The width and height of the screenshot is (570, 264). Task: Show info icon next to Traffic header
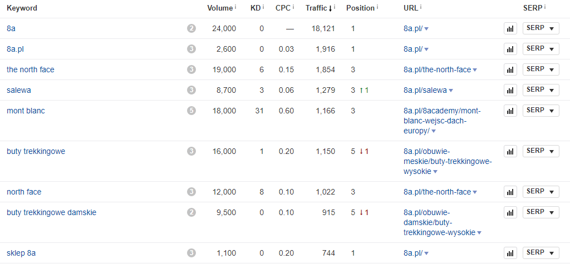point(335,7)
